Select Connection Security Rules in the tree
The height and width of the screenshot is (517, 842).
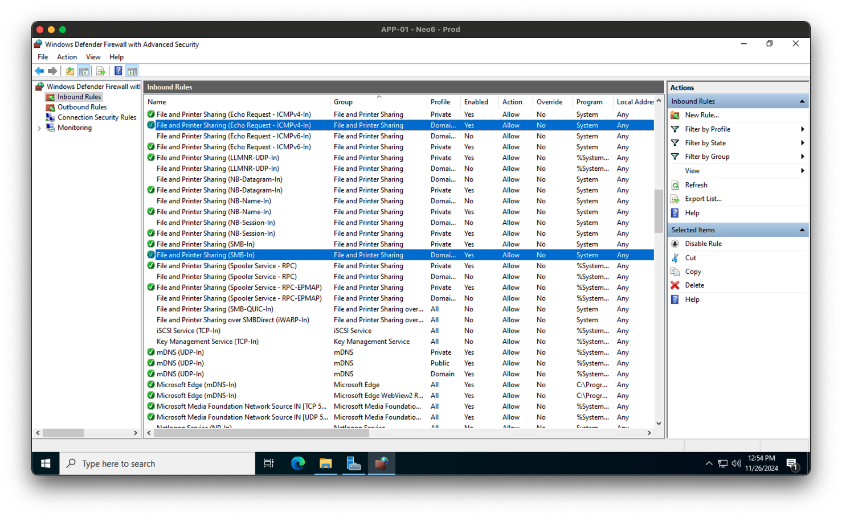point(97,117)
